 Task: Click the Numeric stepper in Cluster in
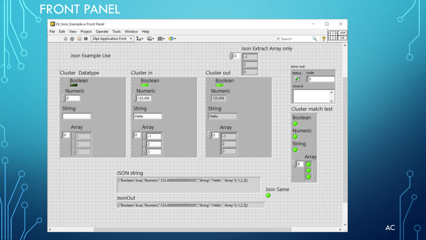(135, 98)
